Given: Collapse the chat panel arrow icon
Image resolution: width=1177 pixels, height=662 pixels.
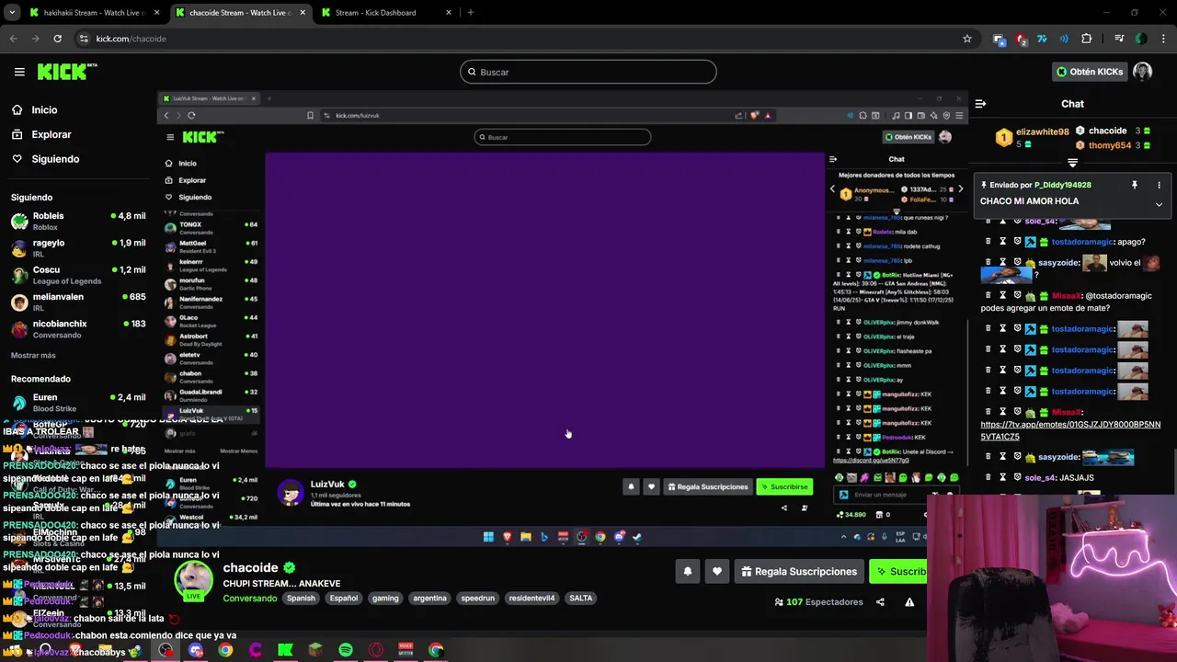Looking at the screenshot, I should [980, 104].
